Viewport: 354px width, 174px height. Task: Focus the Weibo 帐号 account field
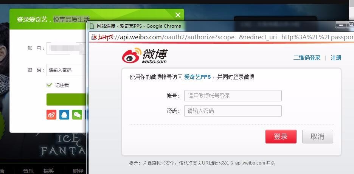(x=233, y=96)
